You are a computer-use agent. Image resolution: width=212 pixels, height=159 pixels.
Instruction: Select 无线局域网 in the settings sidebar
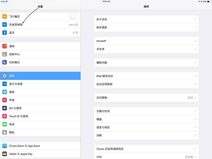coord(40,25)
